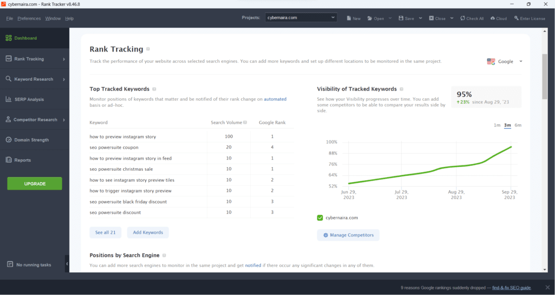Click info icon beside Visibility of Tracked Keywords
Screen dimensions: 555x295
402,89
